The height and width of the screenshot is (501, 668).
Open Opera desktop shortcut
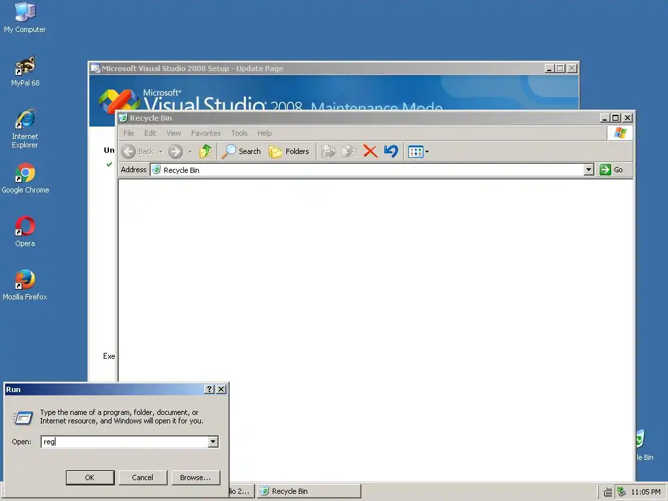point(25,232)
